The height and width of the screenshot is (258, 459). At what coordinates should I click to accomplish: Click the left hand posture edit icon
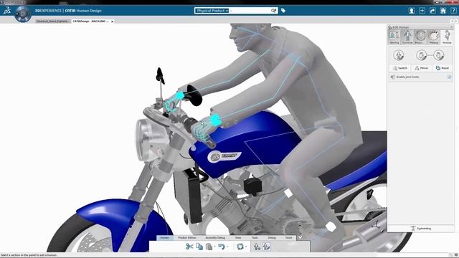421,55
